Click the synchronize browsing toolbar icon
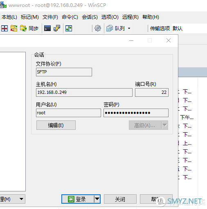Screen dimensions: 207x209 [14, 28]
